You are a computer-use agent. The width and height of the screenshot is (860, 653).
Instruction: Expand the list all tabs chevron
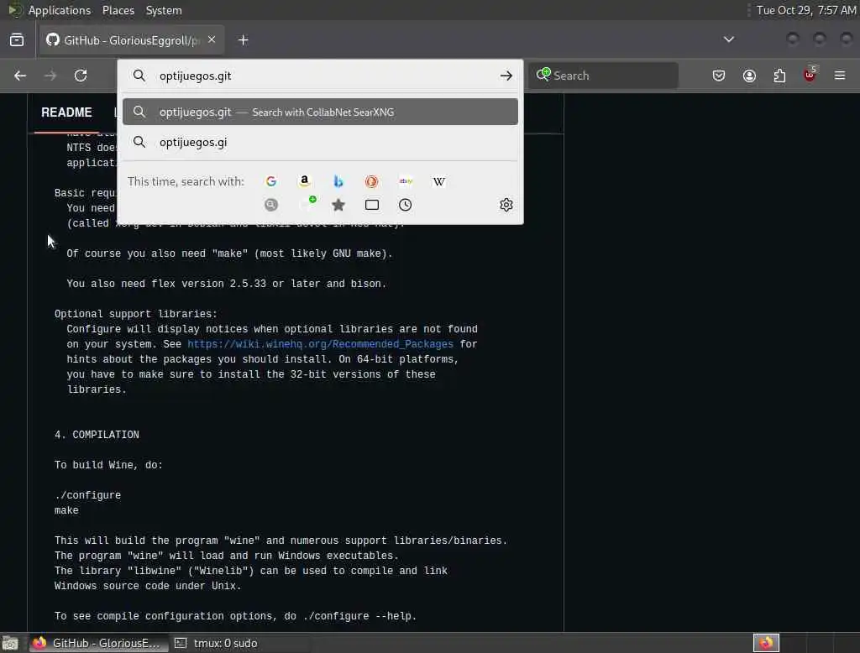pos(728,39)
